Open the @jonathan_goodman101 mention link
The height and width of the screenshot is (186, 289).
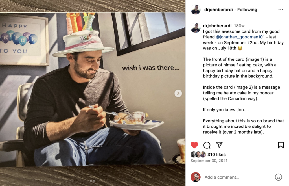point(240,37)
